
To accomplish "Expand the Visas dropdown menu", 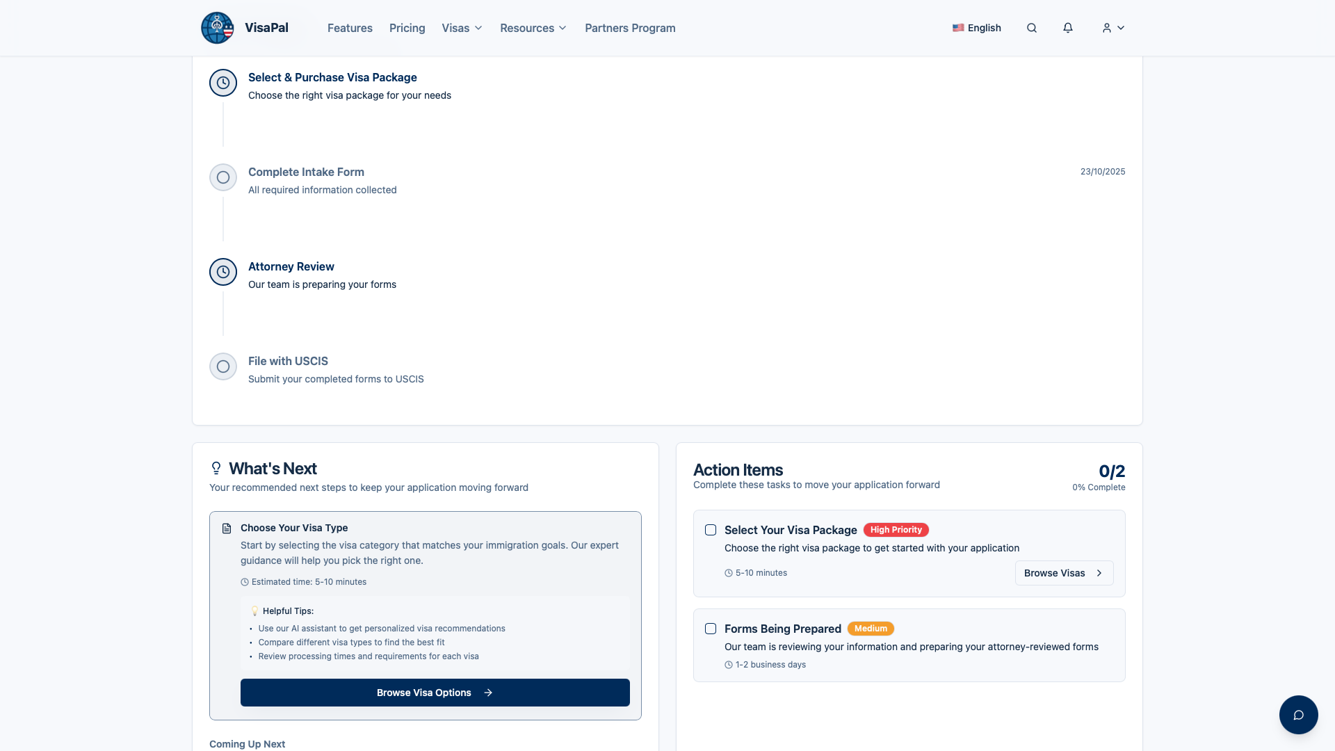I will (x=462, y=28).
